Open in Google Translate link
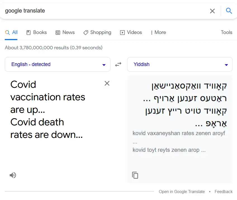 (182, 192)
